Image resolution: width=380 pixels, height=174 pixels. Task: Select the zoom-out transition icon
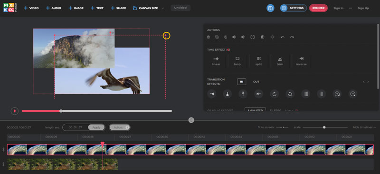(353, 94)
